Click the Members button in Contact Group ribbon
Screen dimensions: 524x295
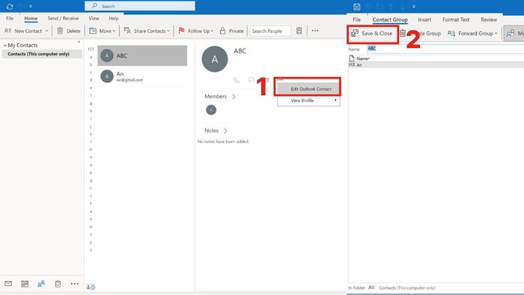514,33
